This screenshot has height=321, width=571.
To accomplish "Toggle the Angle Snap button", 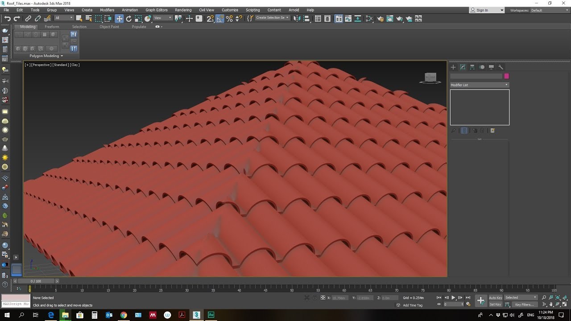I will tap(220, 19).
